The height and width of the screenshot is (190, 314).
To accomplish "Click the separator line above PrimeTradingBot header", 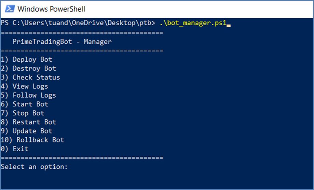I will pyautogui.click(x=82, y=33).
